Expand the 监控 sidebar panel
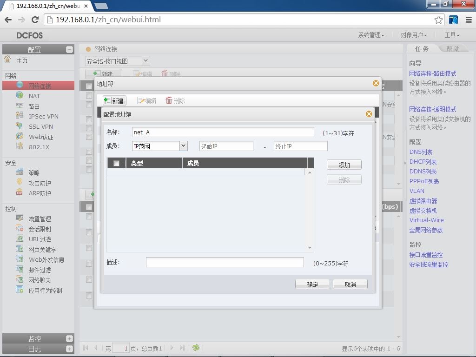 click(x=69, y=338)
